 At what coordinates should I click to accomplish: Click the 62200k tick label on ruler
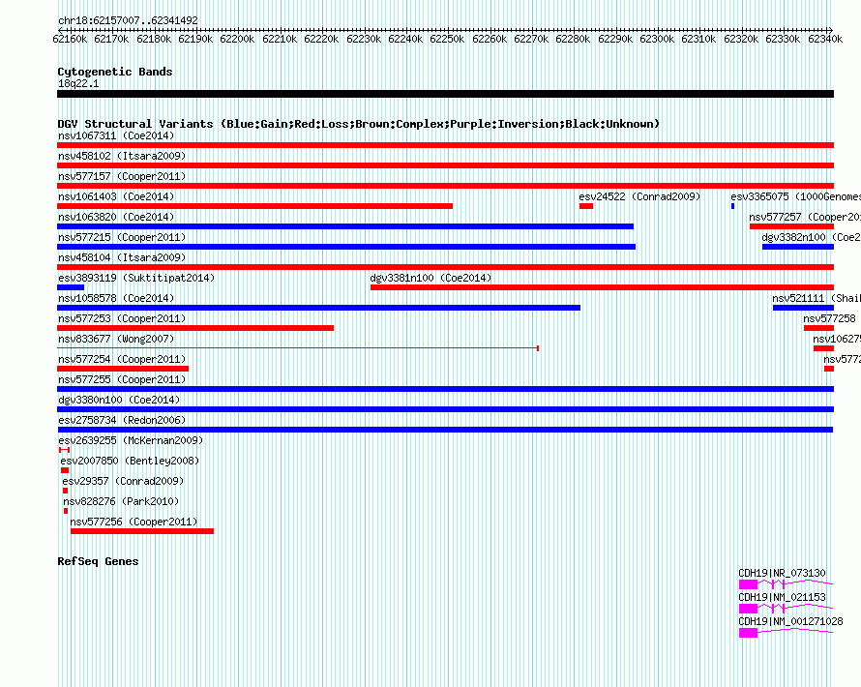(x=237, y=39)
